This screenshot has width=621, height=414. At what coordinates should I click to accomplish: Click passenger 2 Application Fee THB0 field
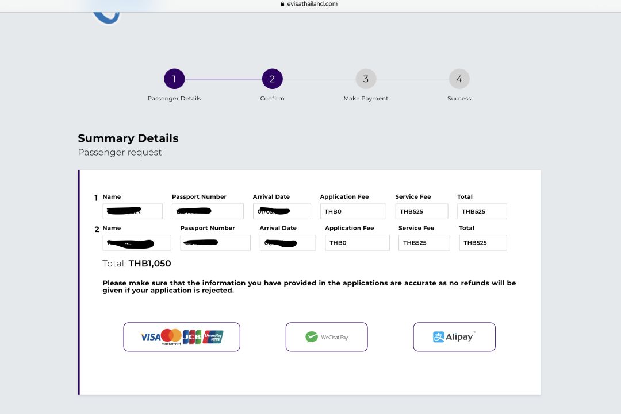[357, 243]
